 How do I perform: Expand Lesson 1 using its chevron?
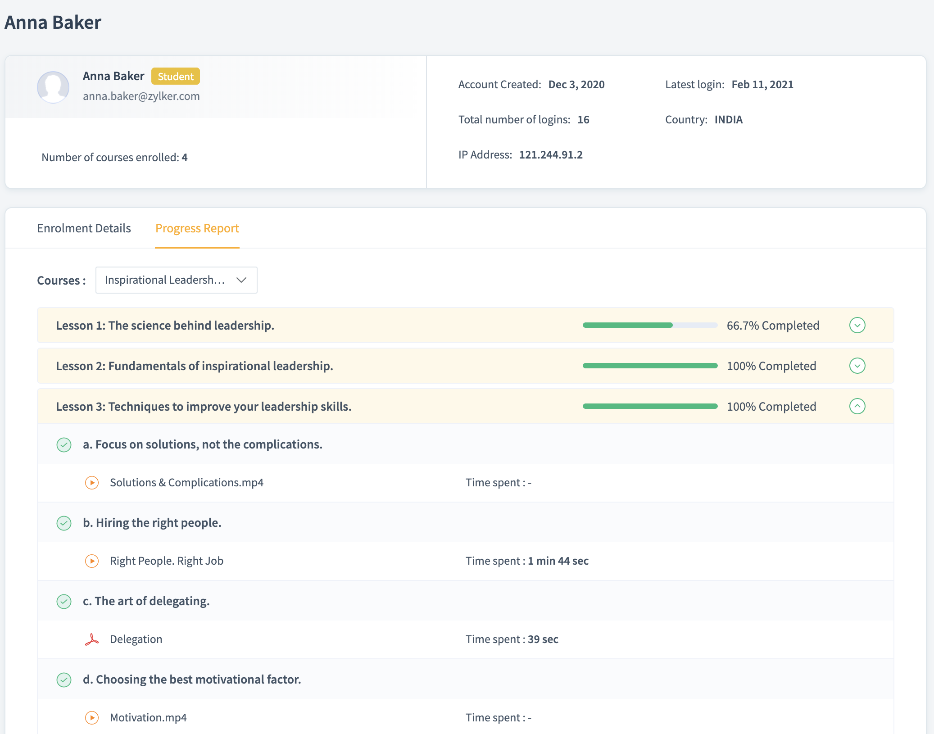pos(857,325)
